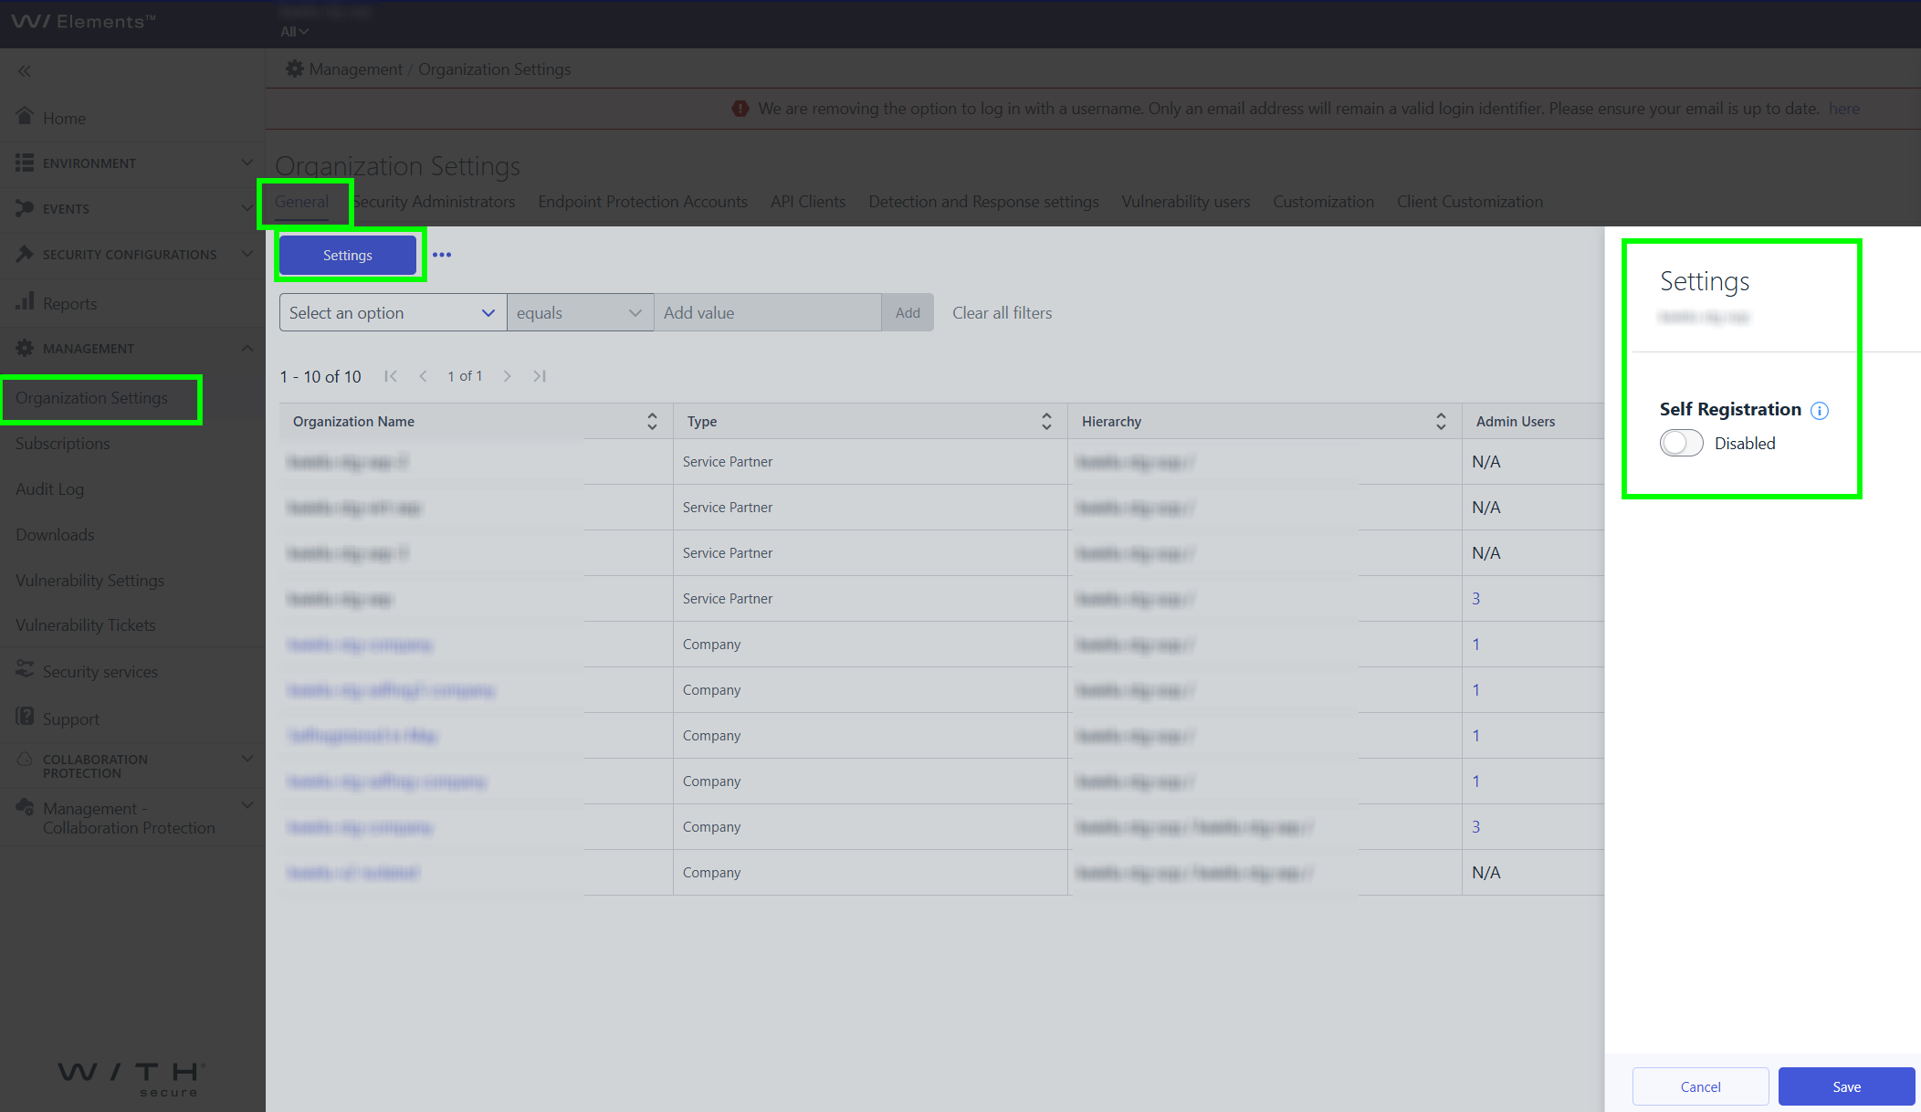Open the API Clients tab
The width and height of the screenshot is (1921, 1112).
(x=808, y=202)
